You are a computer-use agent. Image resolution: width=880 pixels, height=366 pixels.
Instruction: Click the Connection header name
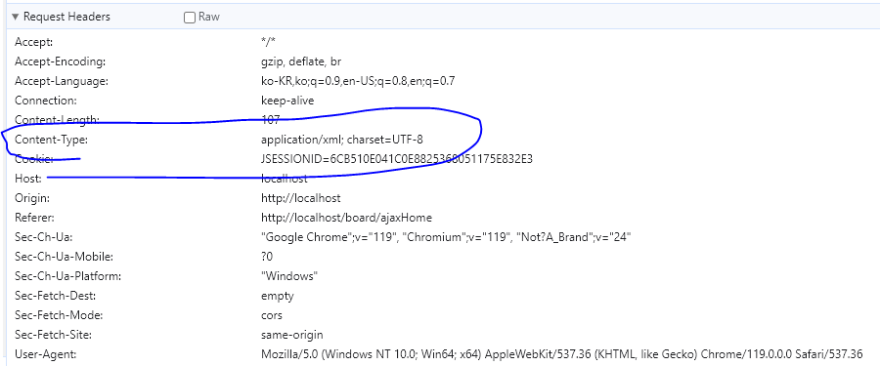[45, 101]
